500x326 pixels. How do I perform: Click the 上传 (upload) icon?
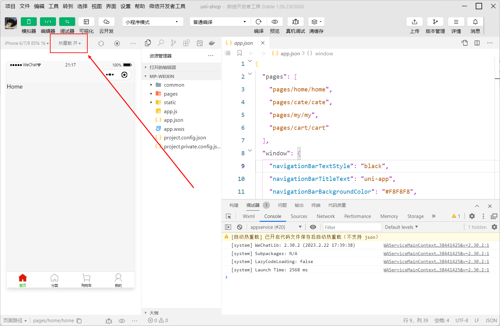[414, 21]
